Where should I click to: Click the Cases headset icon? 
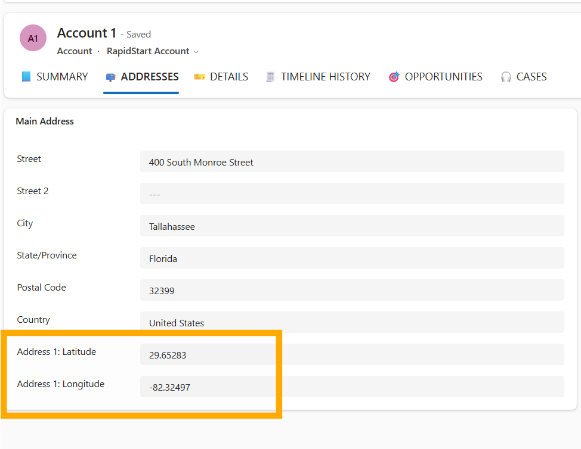tap(506, 77)
